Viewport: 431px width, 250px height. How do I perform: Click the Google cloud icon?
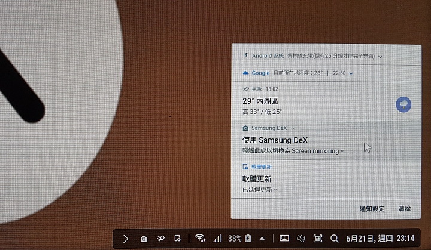(246, 73)
